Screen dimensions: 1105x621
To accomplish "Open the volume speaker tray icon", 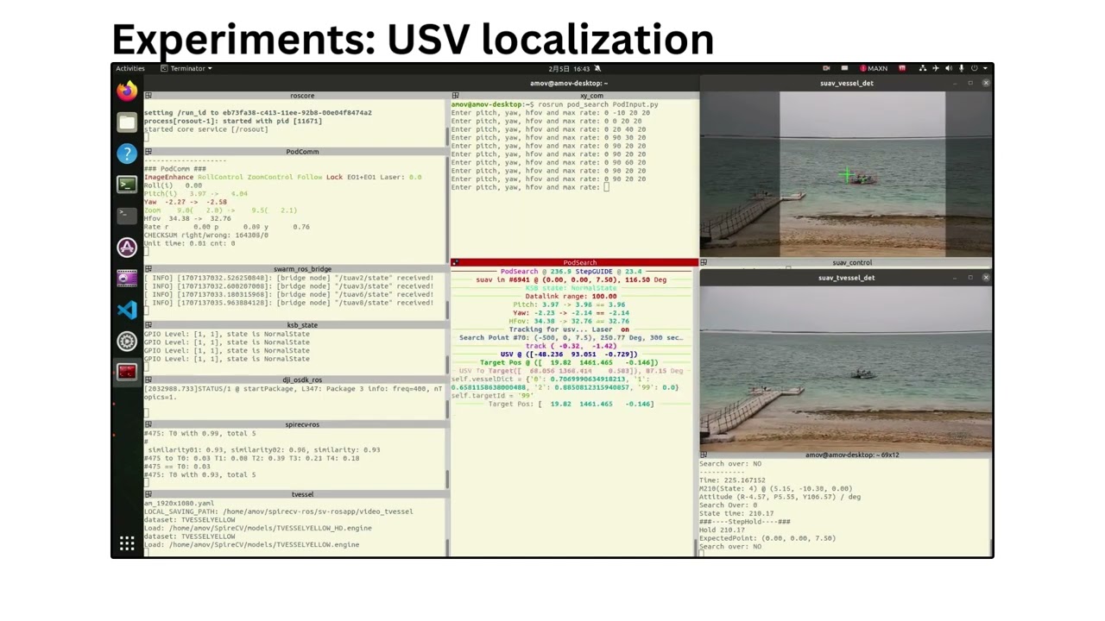I will (x=948, y=68).
